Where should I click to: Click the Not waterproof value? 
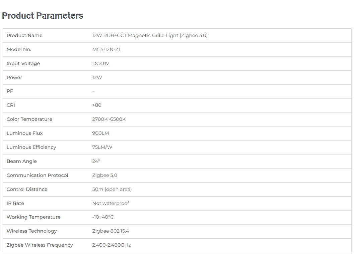111,203
